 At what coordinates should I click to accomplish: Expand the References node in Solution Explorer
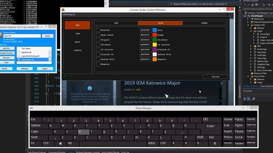click(248, 19)
